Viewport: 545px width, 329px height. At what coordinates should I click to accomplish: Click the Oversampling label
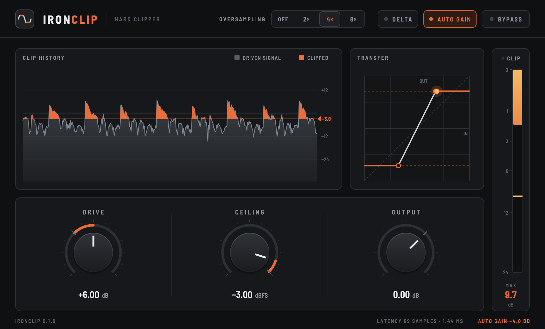(x=242, y=19)
